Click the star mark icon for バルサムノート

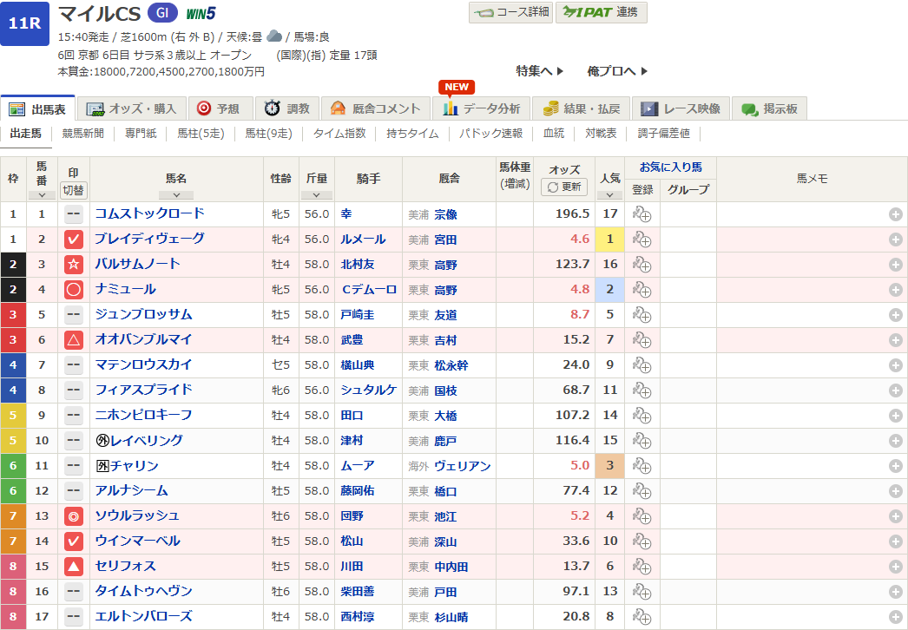(x=74, y=265)
